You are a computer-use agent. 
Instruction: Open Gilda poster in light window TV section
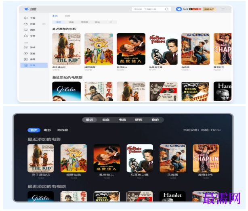click(66, 91)
